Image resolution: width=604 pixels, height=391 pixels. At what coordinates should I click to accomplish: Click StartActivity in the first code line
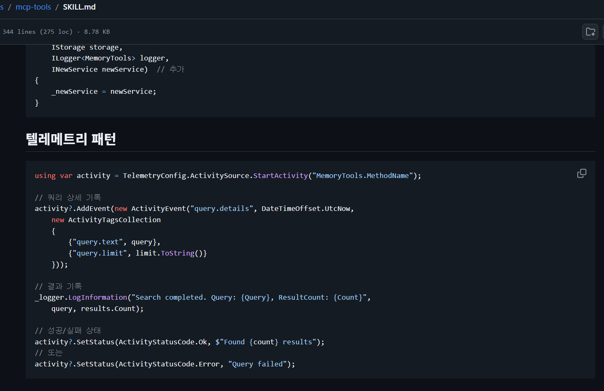280,175
